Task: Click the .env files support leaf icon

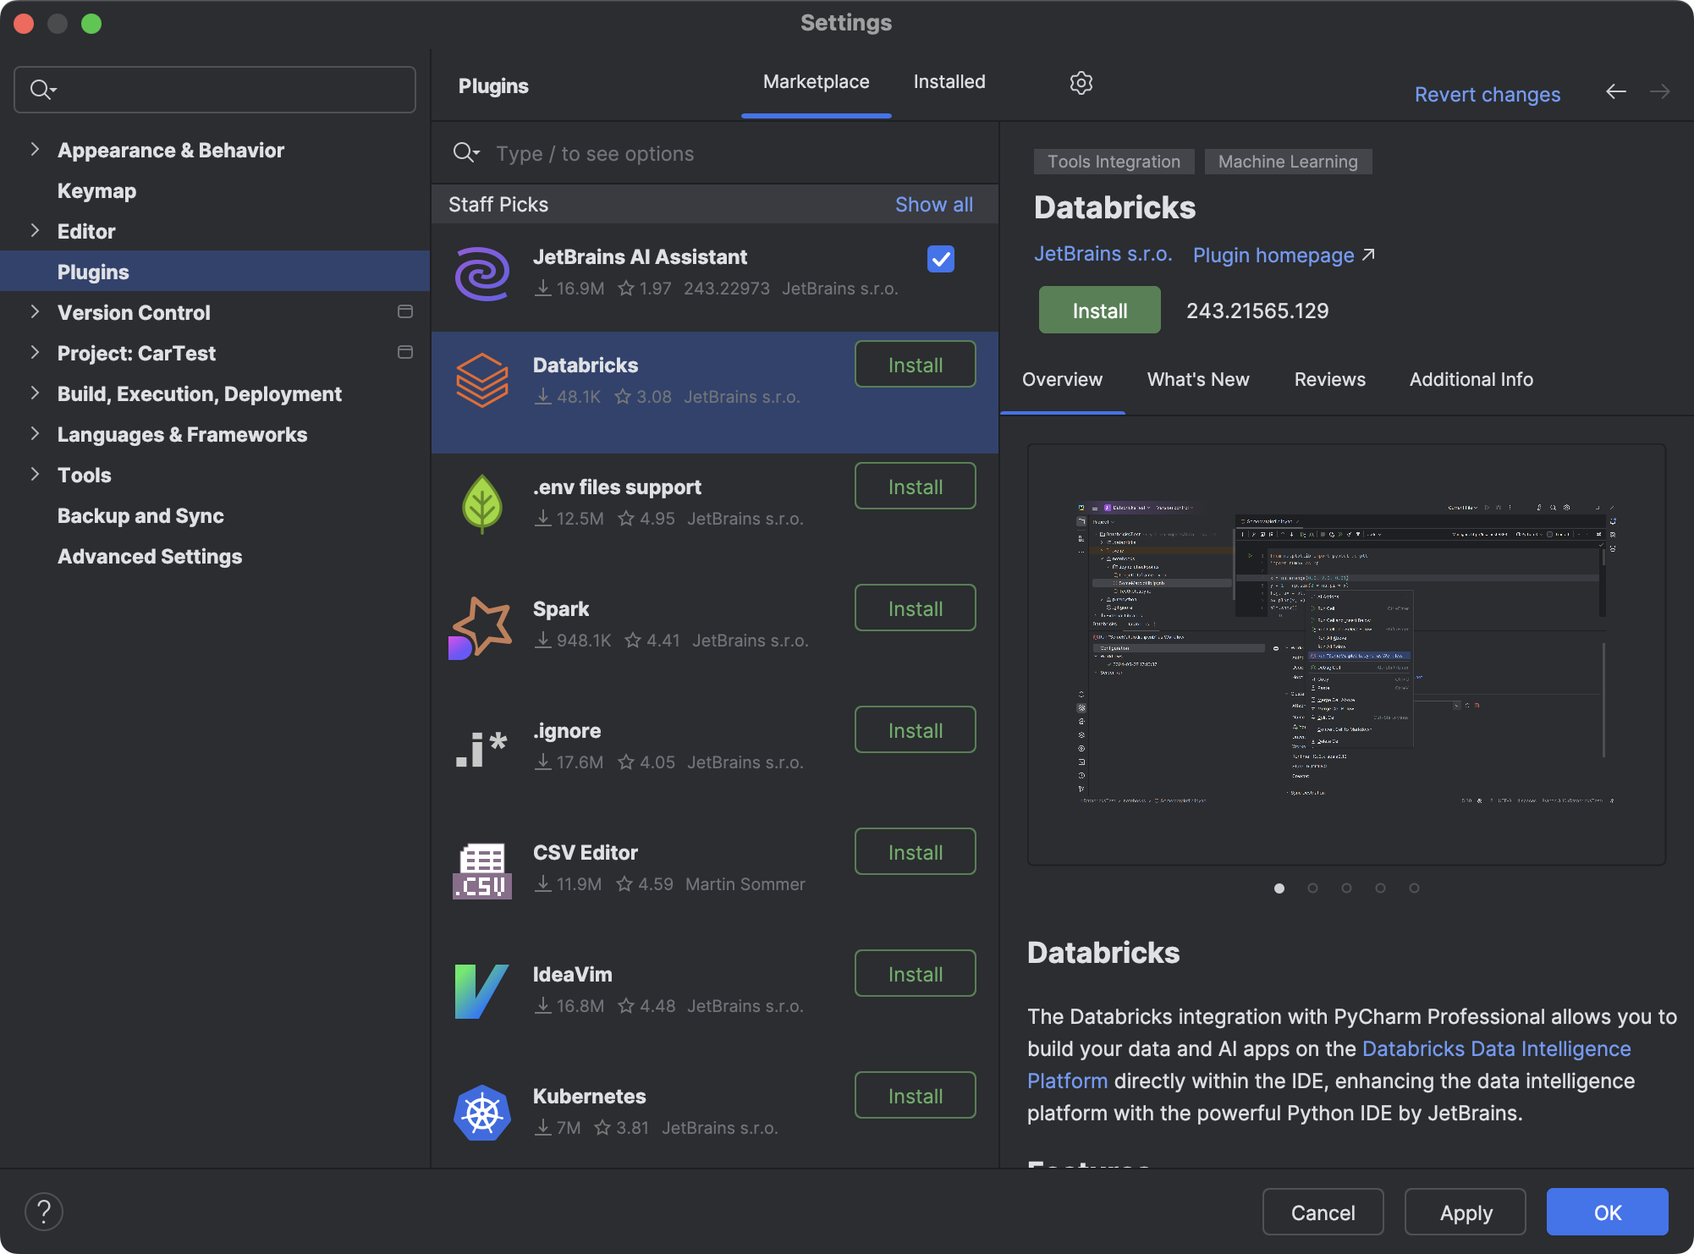Action: 482,502
